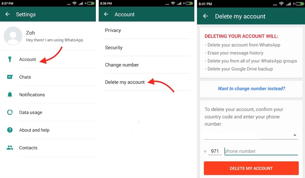
Task: Tap the Chats message icon
Action: [10, 77]
